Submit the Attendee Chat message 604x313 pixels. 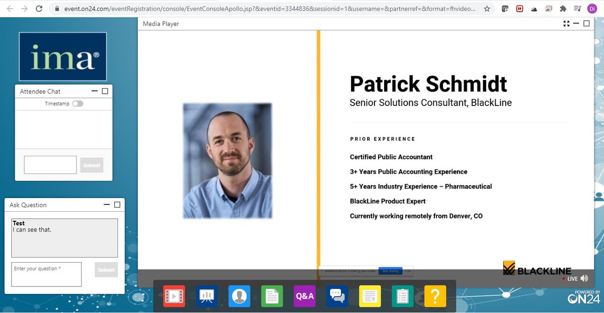pos(92,165)
